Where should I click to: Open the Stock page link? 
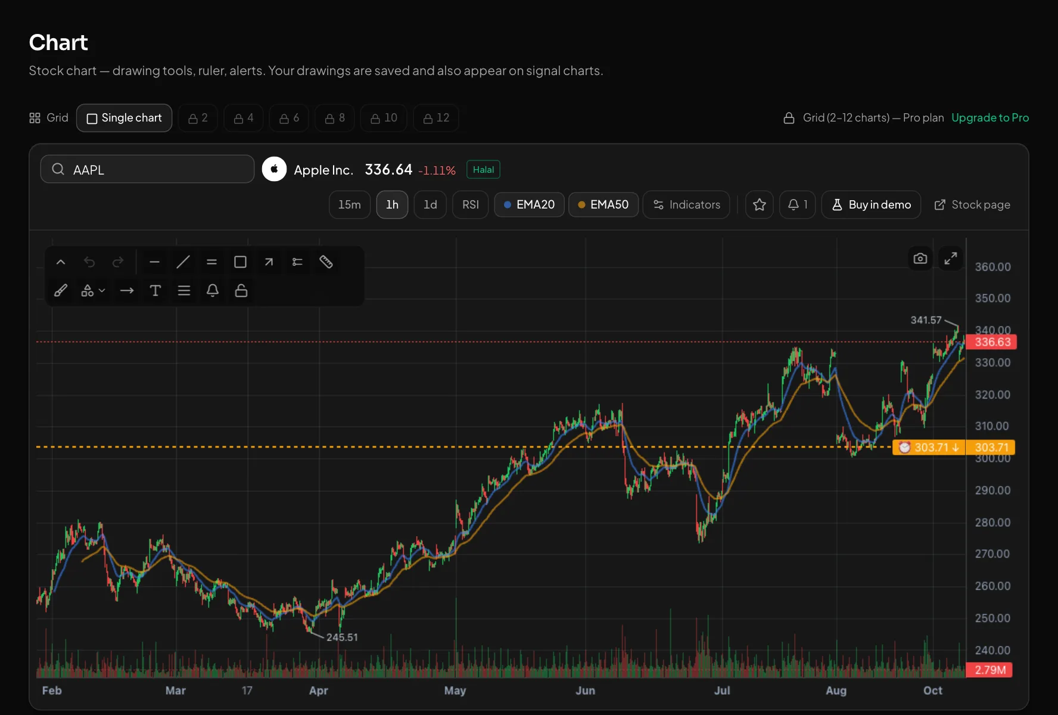(x=972, y=205)
